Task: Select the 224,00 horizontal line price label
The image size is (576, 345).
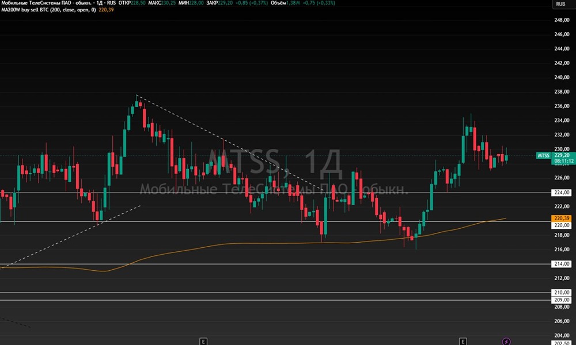Action: pyautogui.click(x=561, y=193)
